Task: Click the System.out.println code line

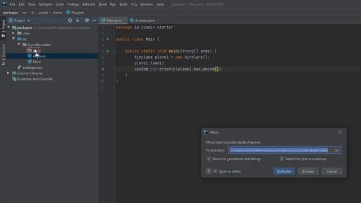Action: (179, 69)
